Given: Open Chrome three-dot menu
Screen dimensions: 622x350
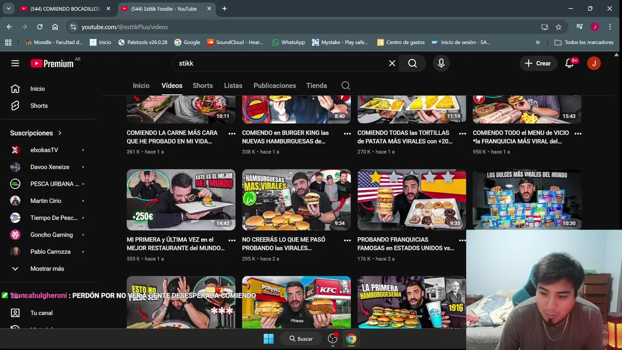Looking at the screenshot, I should click(x=610, y=27).
